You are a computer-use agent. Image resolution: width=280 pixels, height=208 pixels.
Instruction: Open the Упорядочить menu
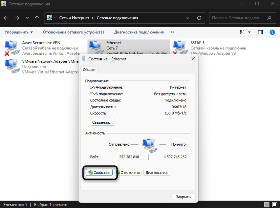(x=19, y=32)
